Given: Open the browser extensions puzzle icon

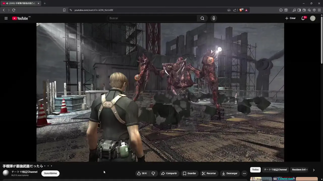Looking at the screenshot, I should (281, 10).
